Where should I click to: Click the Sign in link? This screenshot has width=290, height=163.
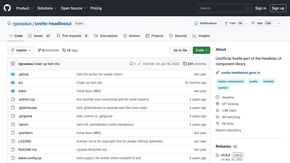(261, 8)
